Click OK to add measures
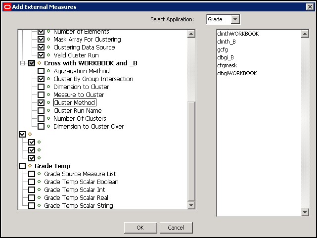The height and width of the screenshot is (238, 317). click(140, 228)
